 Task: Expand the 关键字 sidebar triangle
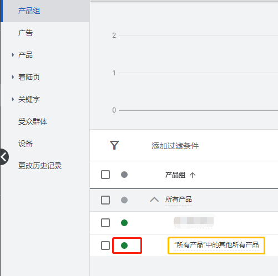pos(13,99)
